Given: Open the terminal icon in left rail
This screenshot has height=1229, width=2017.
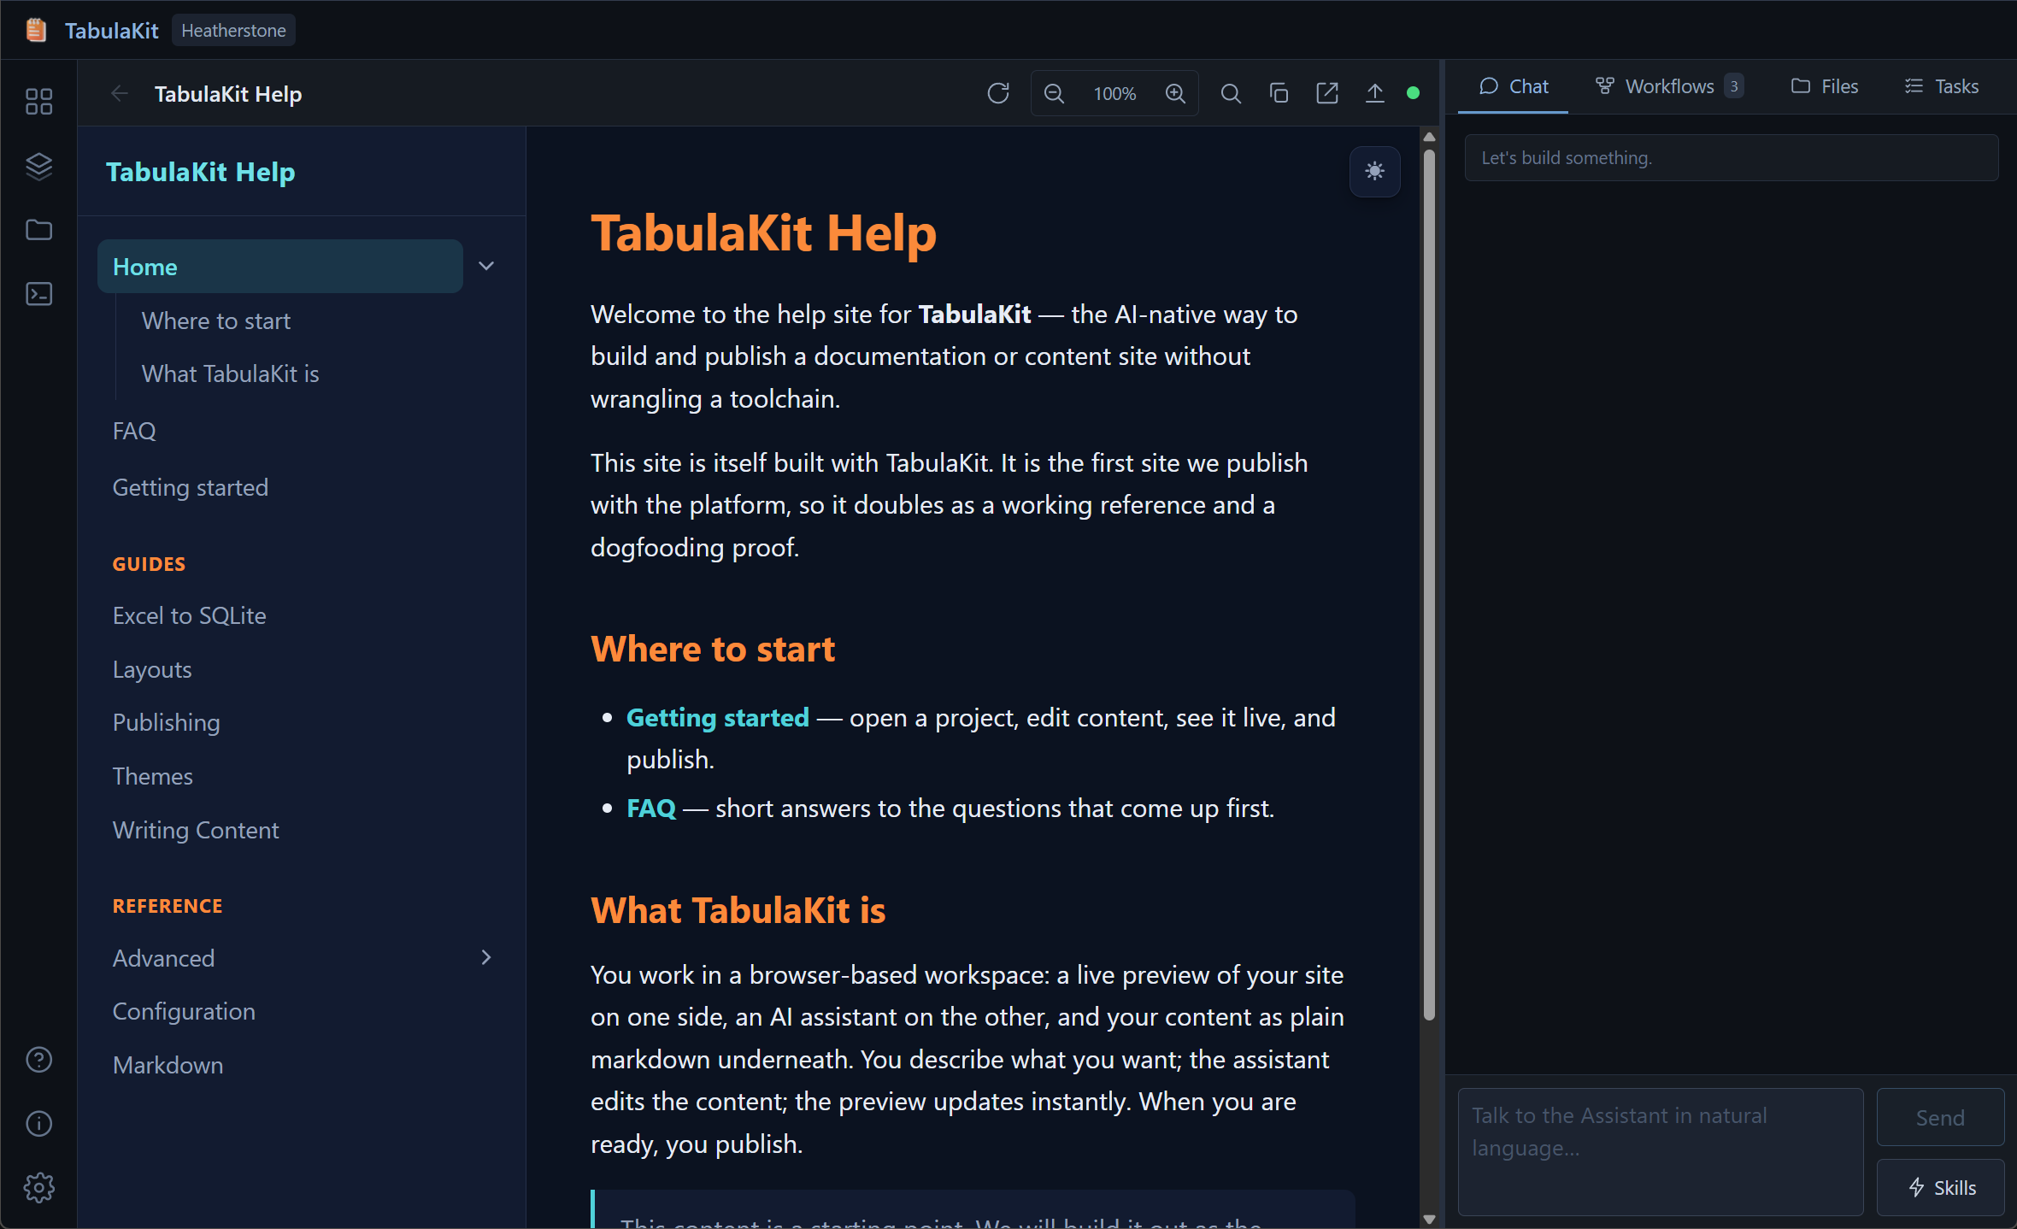Looking at the screenshot, I should (39, 294).
